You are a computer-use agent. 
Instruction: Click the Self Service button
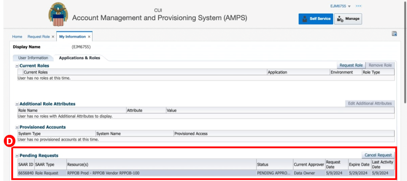316,19
